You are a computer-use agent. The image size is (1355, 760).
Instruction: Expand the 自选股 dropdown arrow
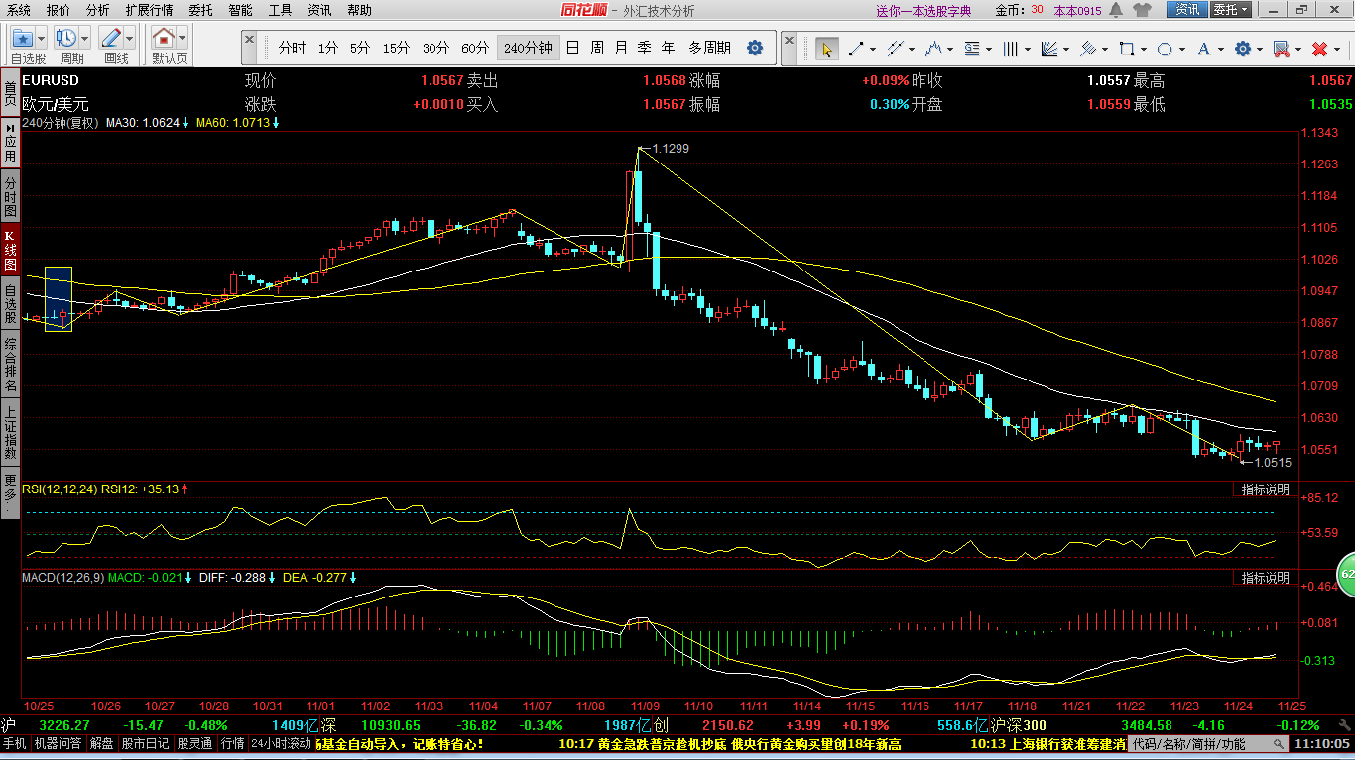pos(41,39)
